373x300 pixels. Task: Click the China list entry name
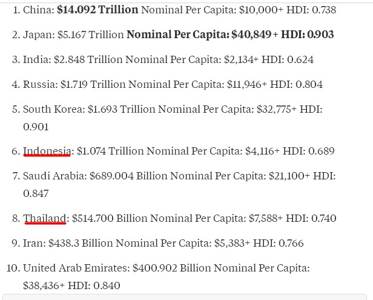[38, 10]
